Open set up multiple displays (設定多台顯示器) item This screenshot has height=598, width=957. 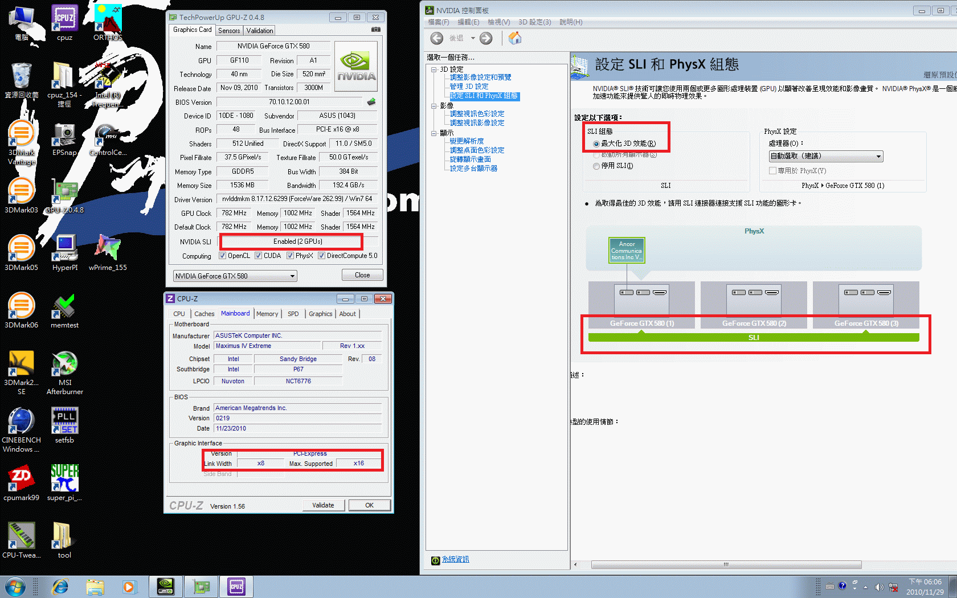(473, 169)
